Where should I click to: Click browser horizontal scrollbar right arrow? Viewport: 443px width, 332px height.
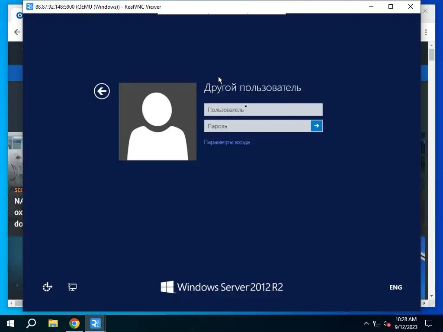click(424, 303)
